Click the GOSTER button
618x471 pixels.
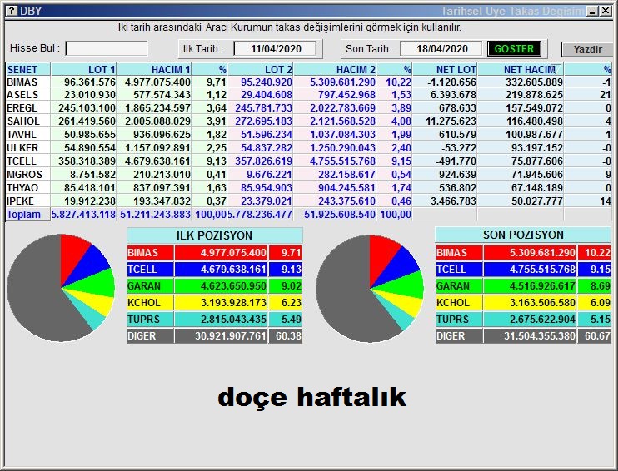(x=514, y=49)
